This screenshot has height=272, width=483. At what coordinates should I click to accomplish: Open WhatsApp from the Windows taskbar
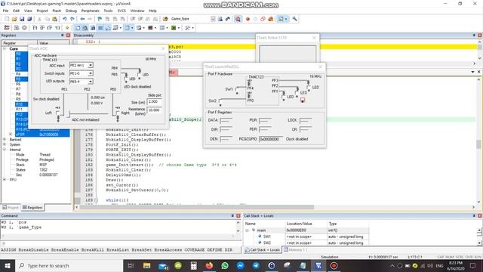[225, 265]
